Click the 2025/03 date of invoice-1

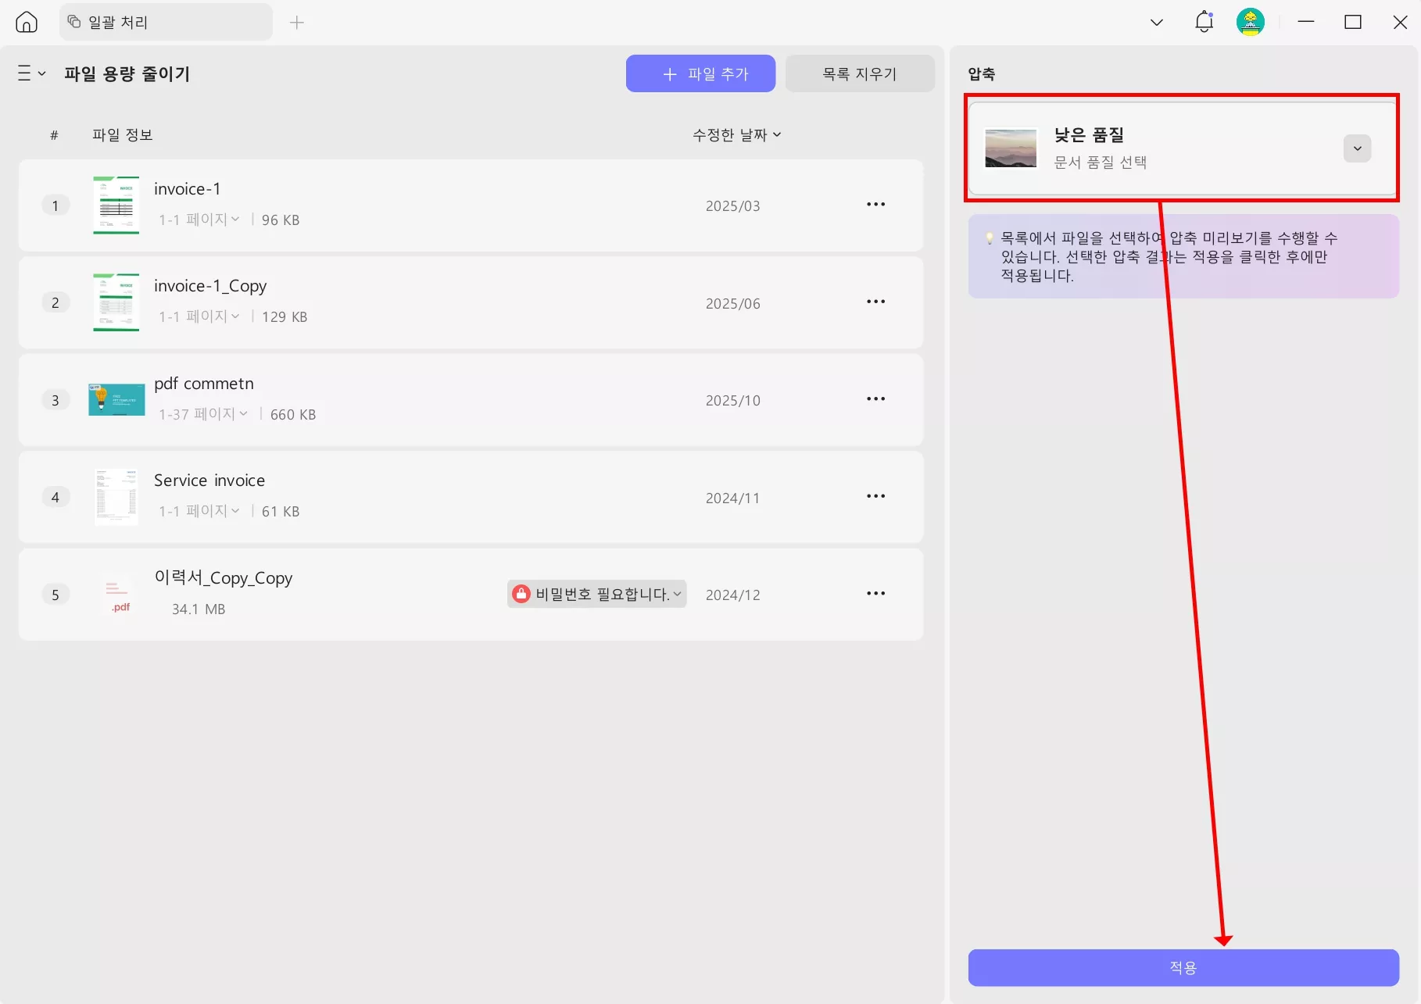(733, 206)
